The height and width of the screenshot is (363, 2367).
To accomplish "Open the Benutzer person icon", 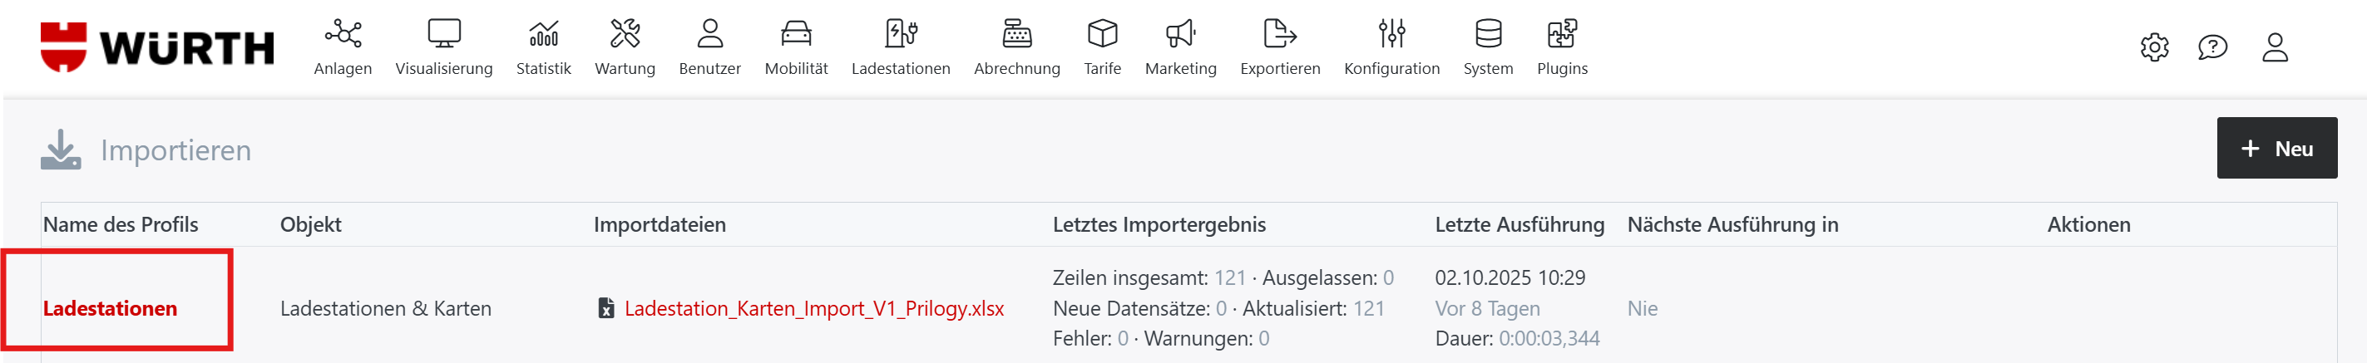I will tap(709, 35).
